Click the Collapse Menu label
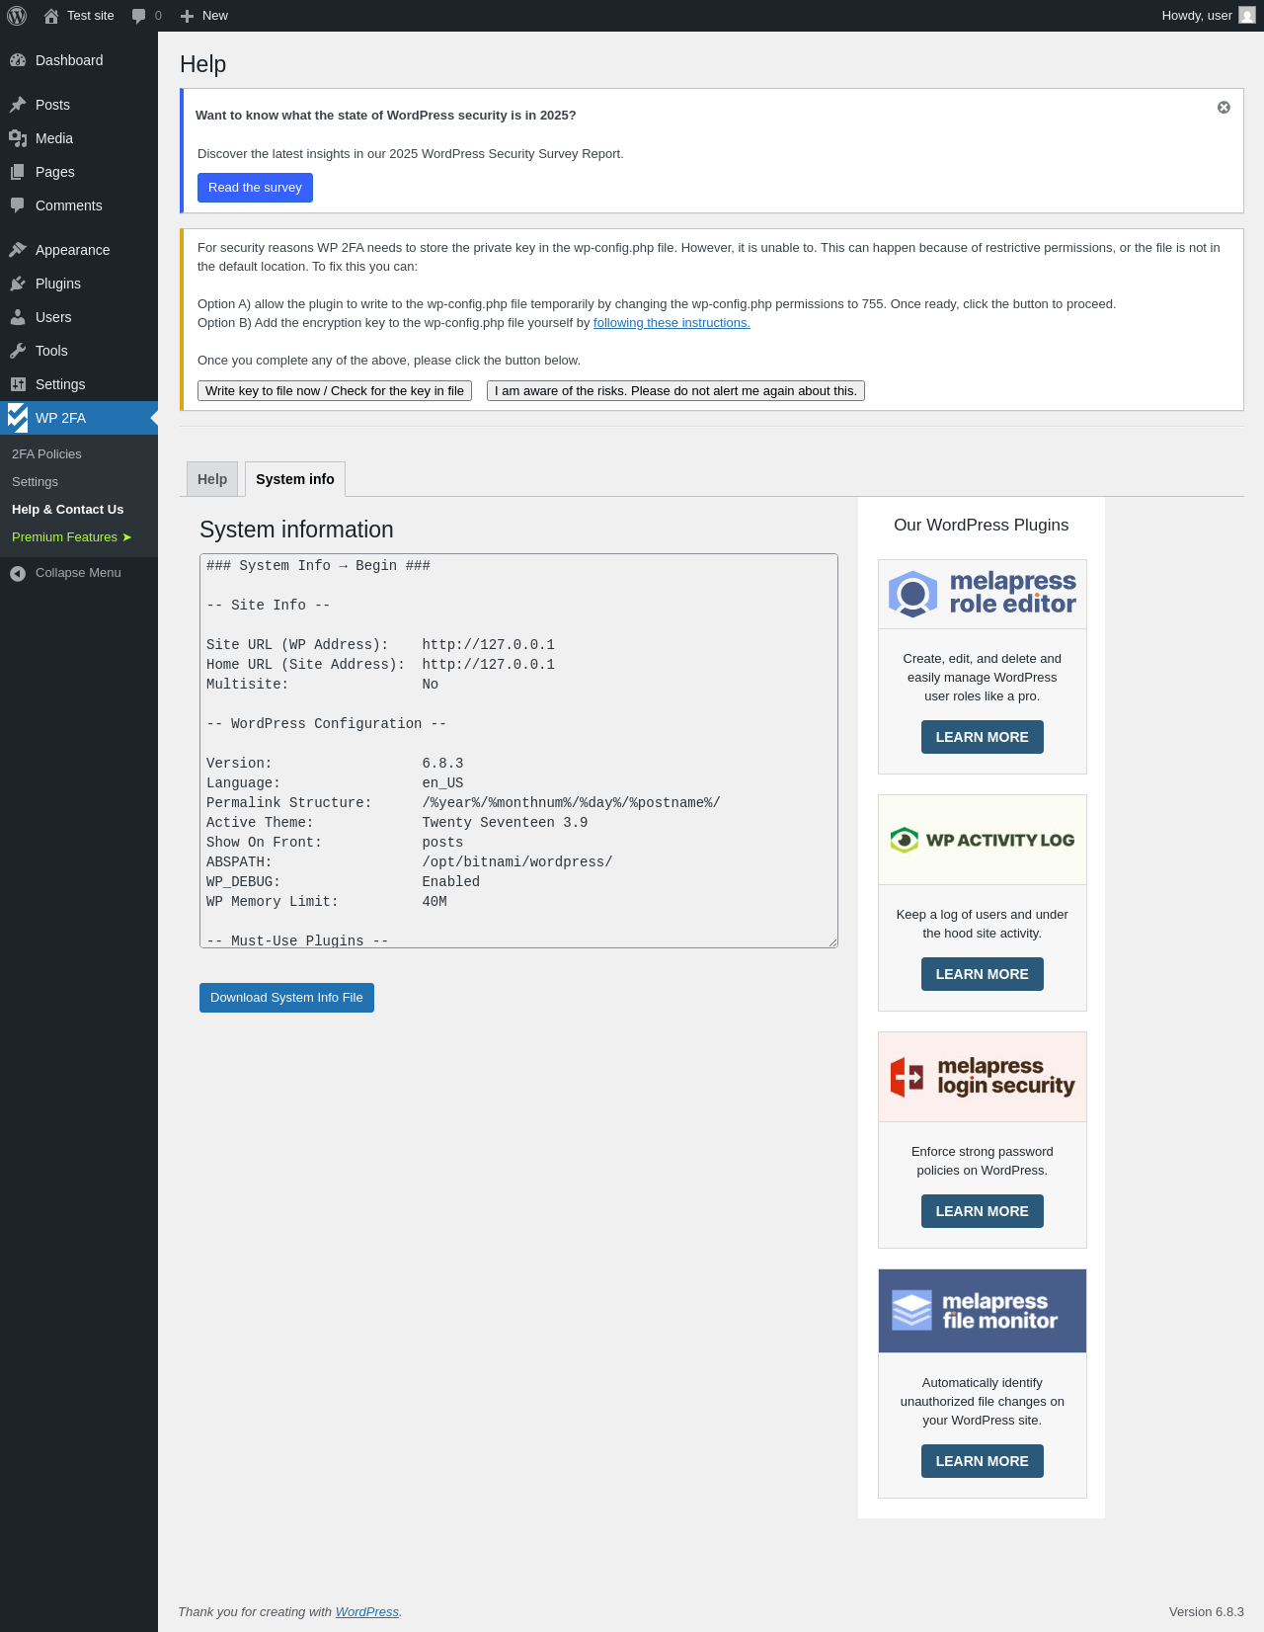1264x1632 pixels. [x=78, y=573]
